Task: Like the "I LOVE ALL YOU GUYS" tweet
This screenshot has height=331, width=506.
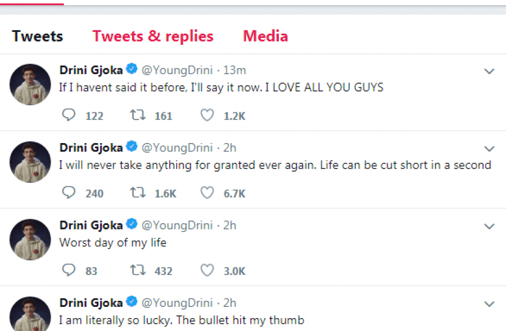Action: pos(207,115)
